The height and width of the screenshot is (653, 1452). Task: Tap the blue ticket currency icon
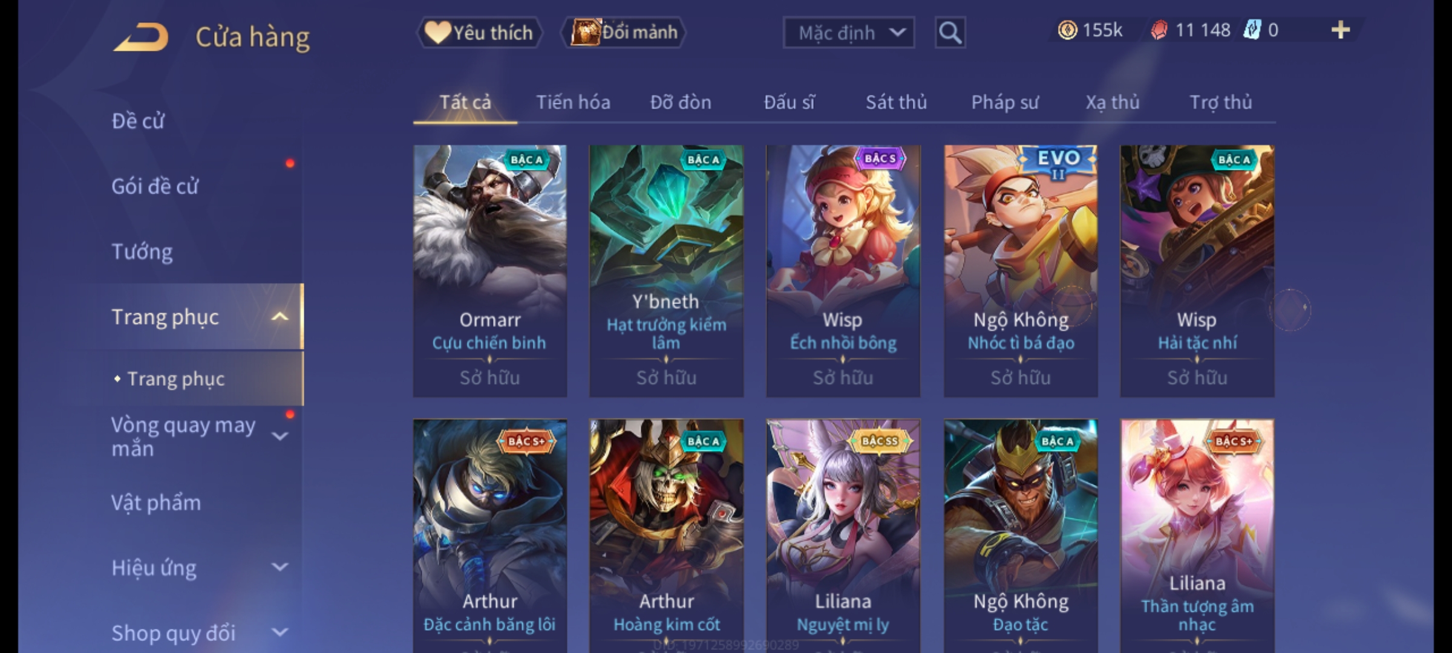point(1252,30)
